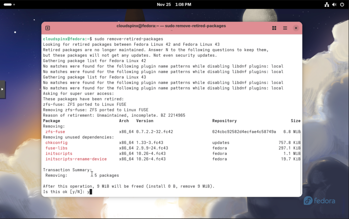Close the terminal window
349x219 pixels.
pos(296,28)
